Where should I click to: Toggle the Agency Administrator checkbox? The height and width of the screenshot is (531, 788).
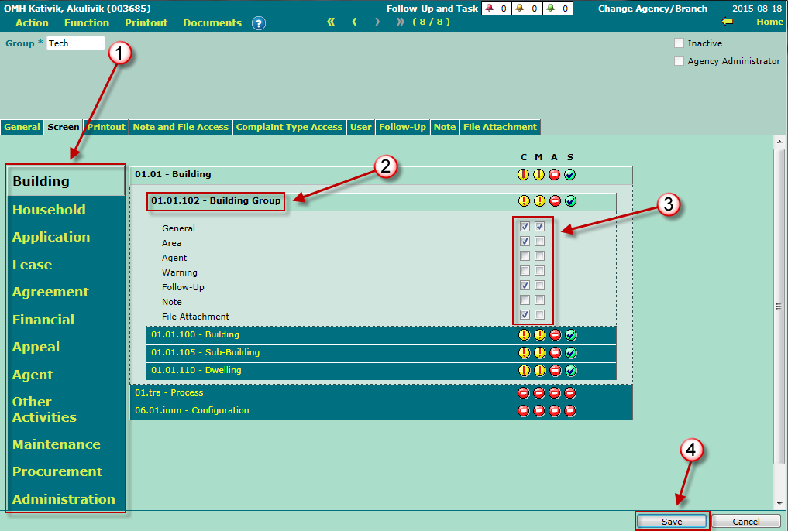point(680,61)
